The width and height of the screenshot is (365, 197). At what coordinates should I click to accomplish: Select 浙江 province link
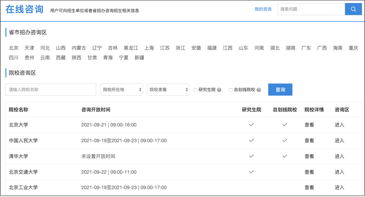click(180, 48)
